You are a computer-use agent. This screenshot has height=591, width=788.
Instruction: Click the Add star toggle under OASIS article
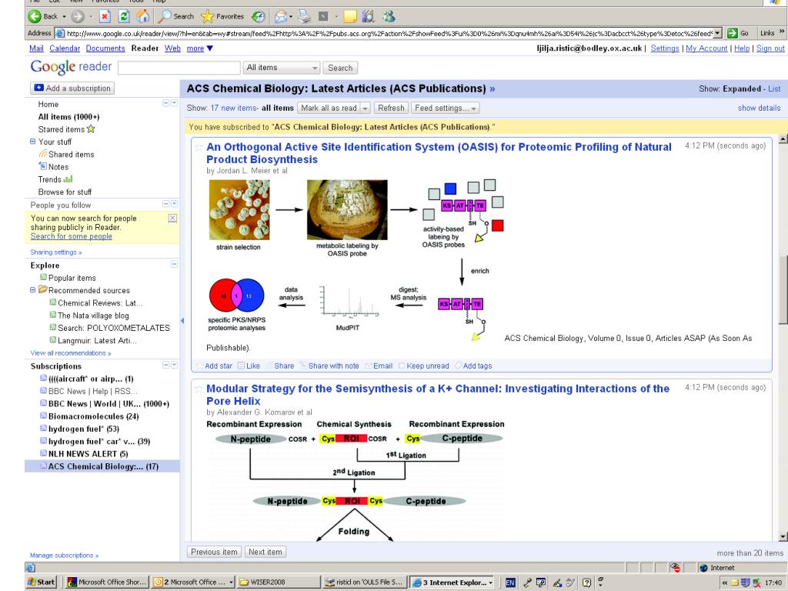pos(214,366)
